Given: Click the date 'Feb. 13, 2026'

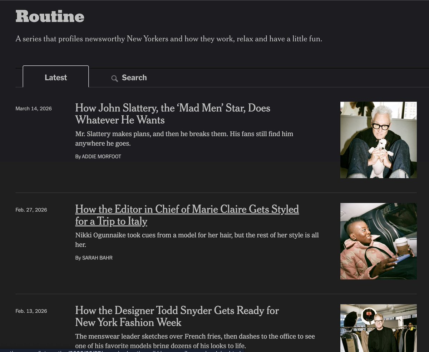Looking at the screenshot, I should coord(31,311).
